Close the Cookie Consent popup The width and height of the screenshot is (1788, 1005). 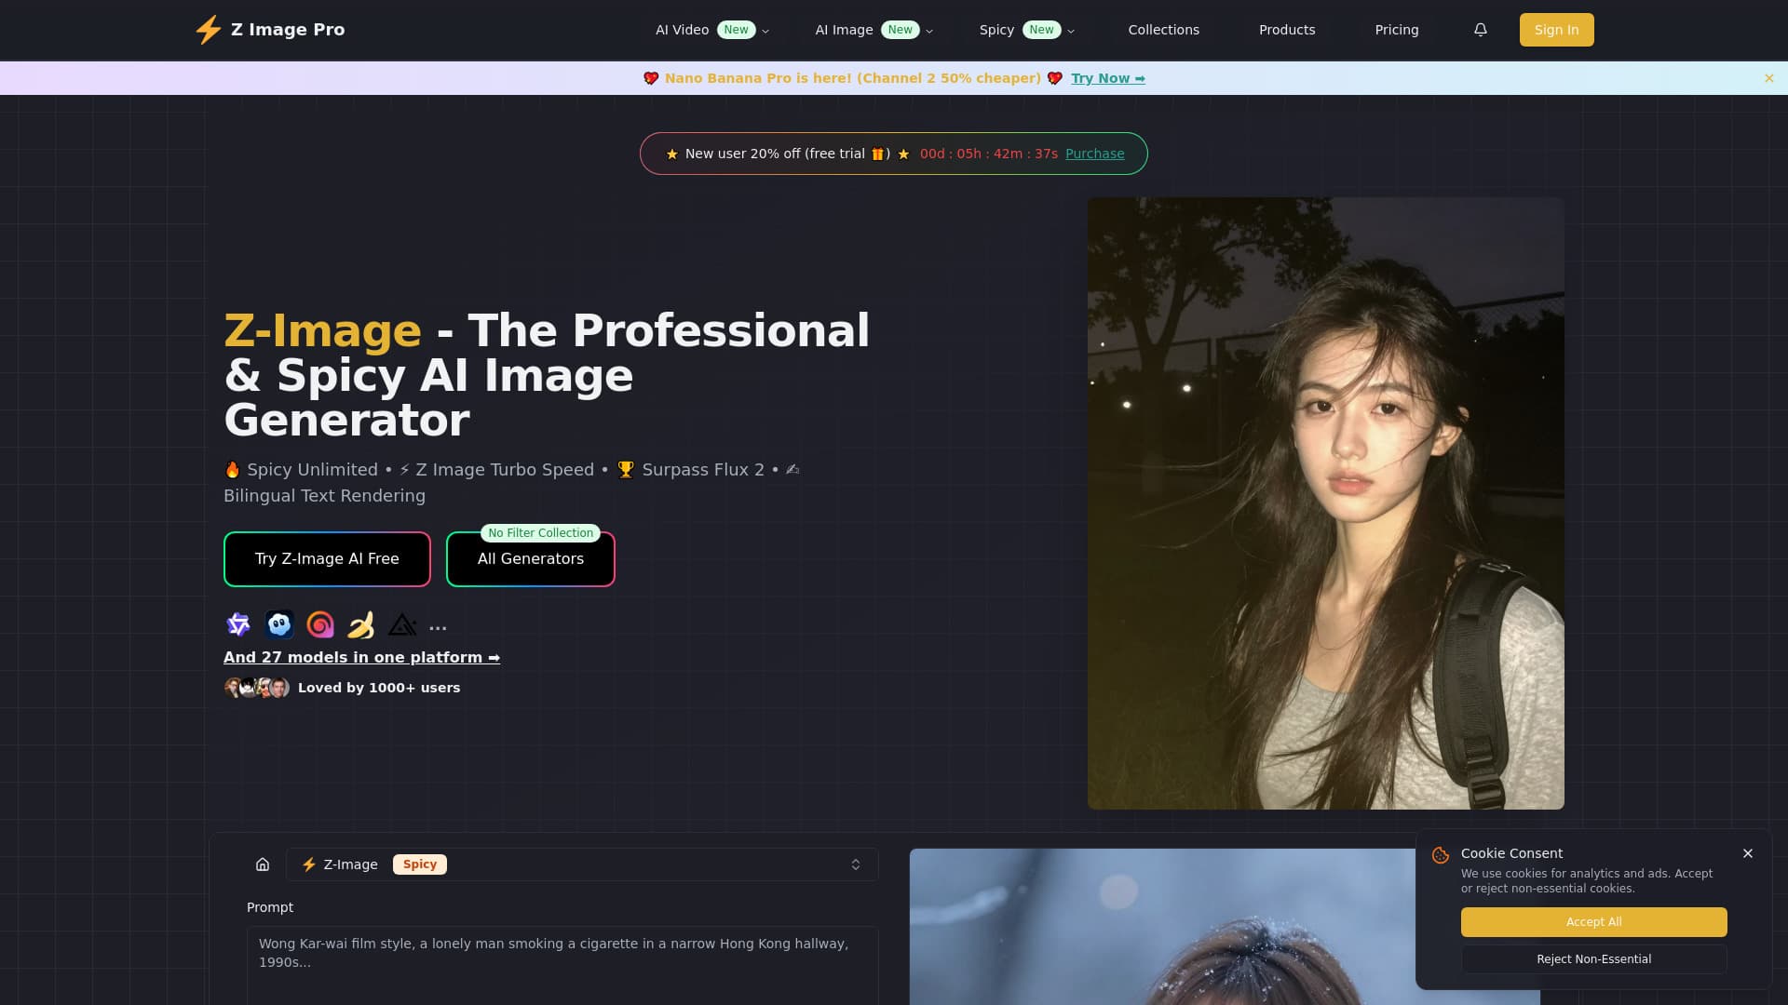pyautogui.click(x=1748, y=853)
